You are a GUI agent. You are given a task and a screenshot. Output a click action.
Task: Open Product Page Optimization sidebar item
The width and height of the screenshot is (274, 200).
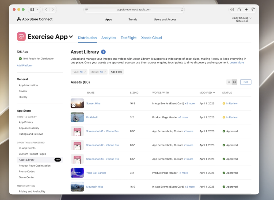[35, 165]
